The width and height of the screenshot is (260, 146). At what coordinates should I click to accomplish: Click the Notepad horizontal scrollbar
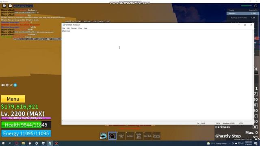click(157, 121)
